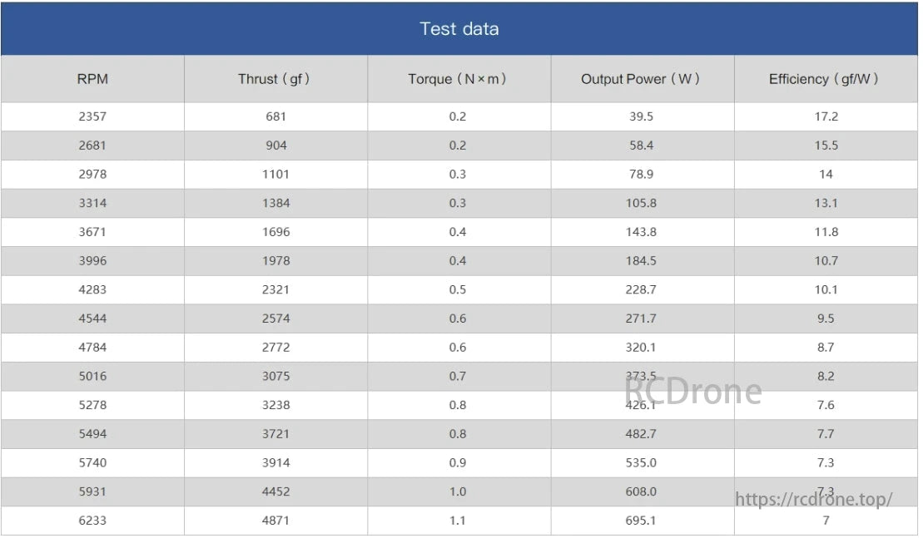923x538 pixels.
Task: Click the "Test data" table title
Action: (x=459, y=29)
